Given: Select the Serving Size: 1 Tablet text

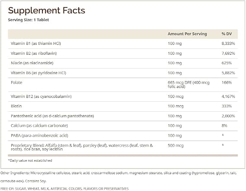Looking at the screenshot, I should [29, 20].
